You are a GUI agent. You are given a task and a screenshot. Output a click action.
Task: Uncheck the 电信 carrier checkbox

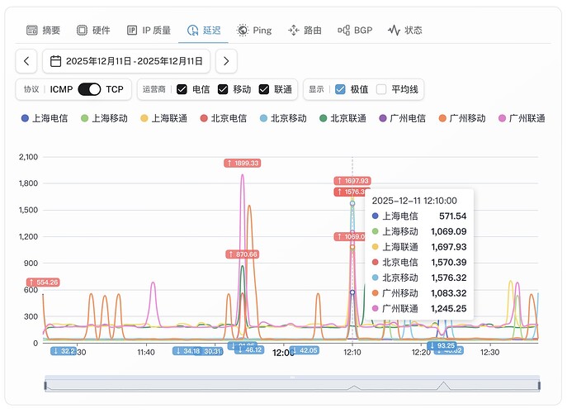(x=182, y=89)
